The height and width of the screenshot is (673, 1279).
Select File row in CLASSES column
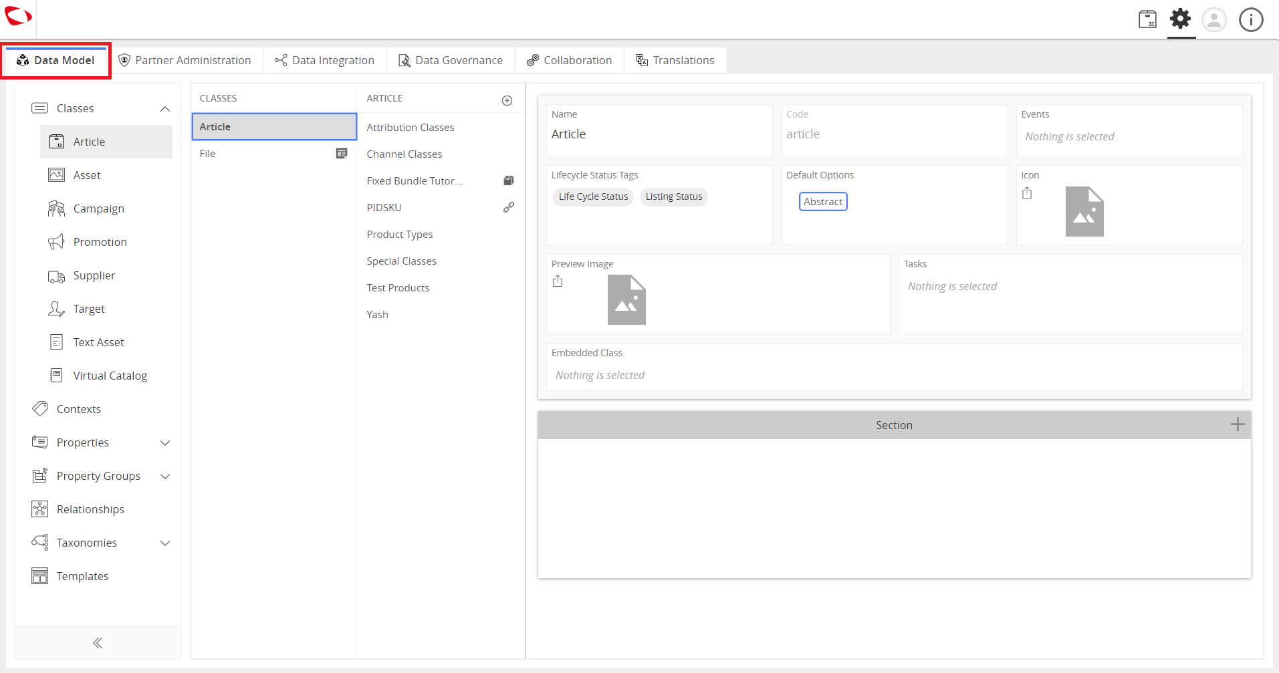(x=274, y=154)
